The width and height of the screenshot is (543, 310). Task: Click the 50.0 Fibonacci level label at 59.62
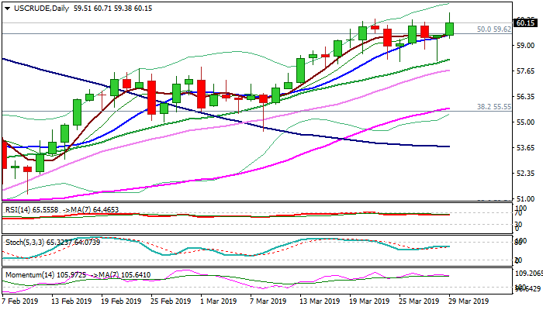(x=493, y=29)
